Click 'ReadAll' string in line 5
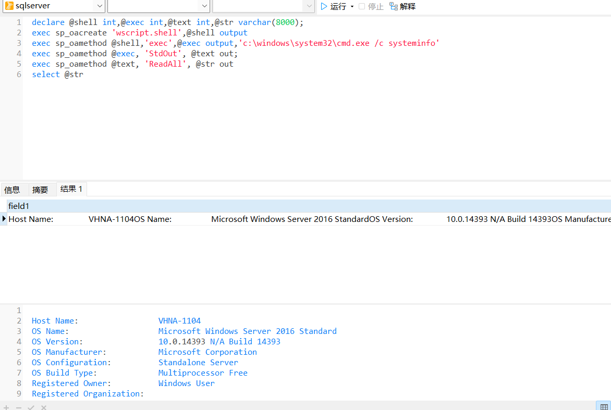The image size is (611, 410). (x=165, y=64)
